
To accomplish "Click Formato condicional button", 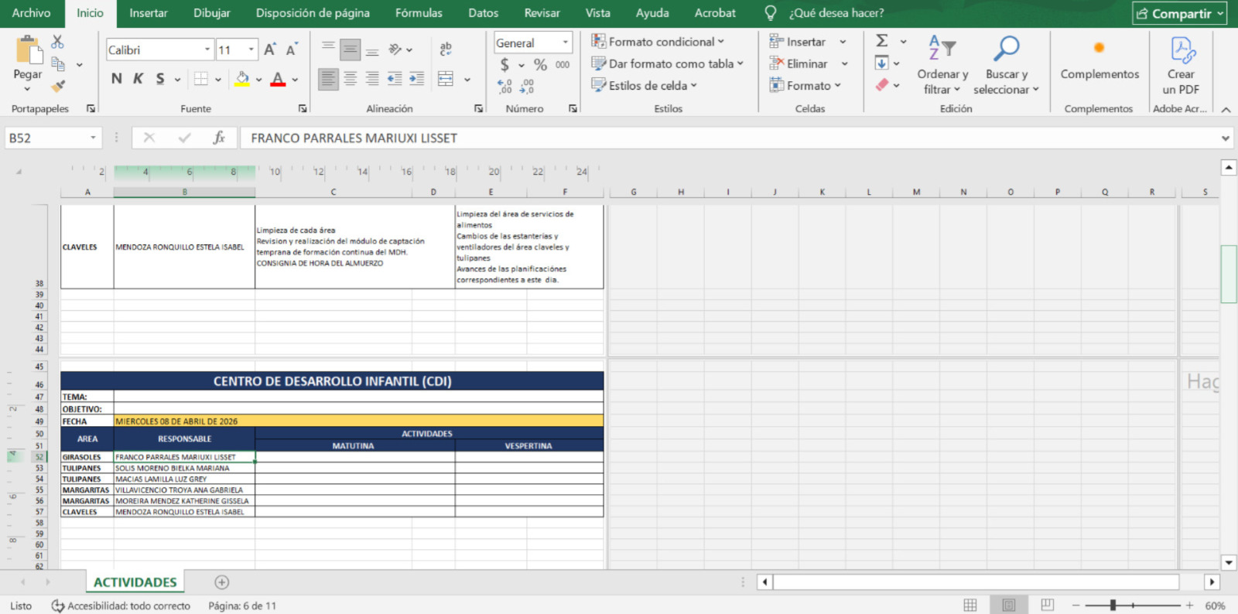I will point(658,42).
